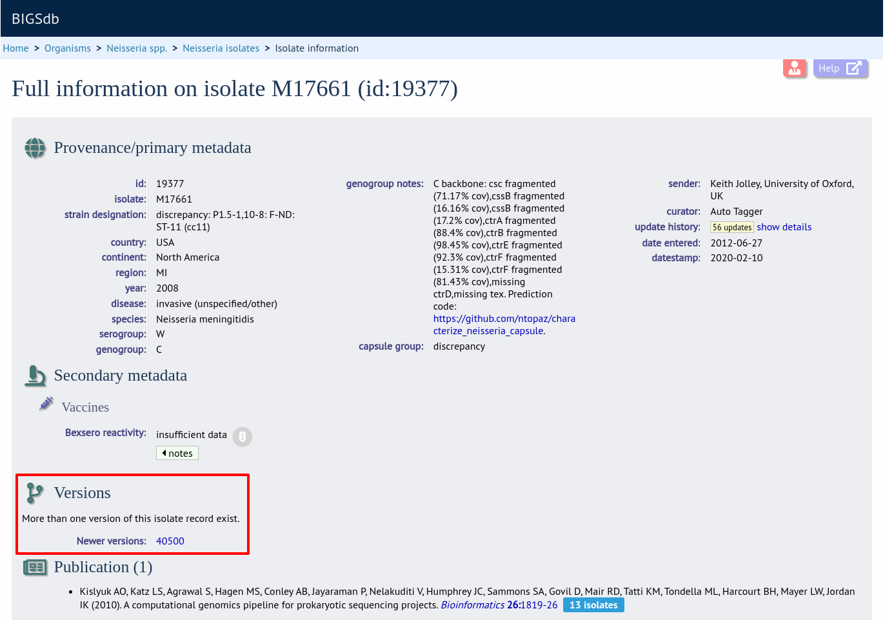Click the serogroup value W
Screen dimensions: 885x620
161,334
